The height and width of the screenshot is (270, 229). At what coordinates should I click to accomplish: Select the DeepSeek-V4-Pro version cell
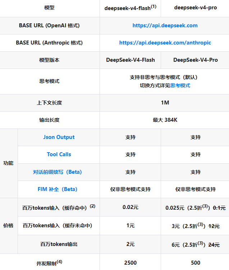pyautogui.click(x=195, y=60)
